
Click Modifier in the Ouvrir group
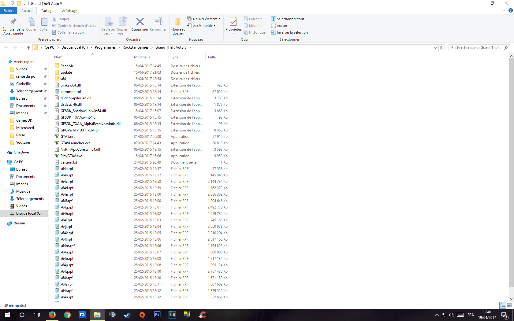click(x=253, y=26)
